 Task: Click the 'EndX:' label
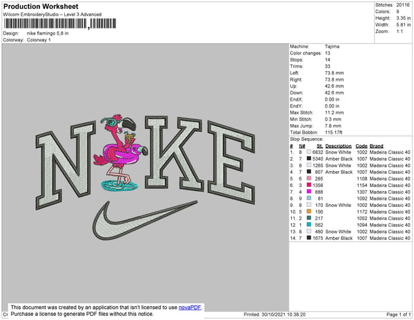(x=296, y=99)
